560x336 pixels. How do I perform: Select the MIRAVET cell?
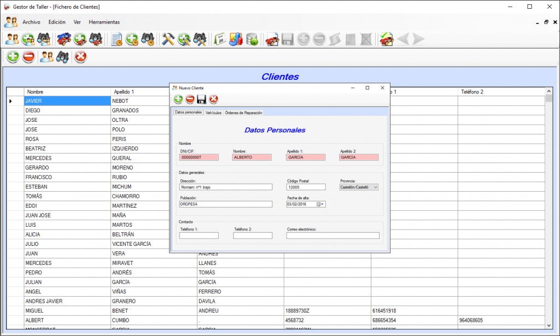154,263
